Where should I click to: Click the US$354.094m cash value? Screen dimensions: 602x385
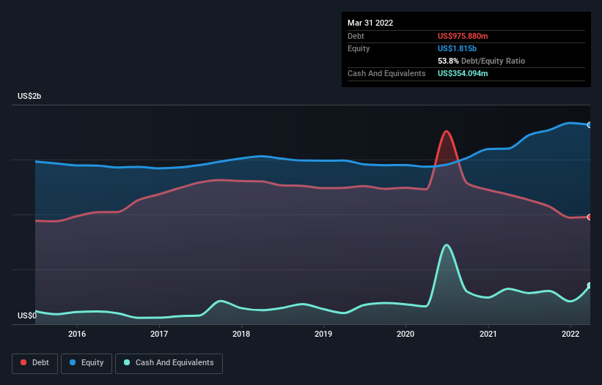(x=463, y=73)
